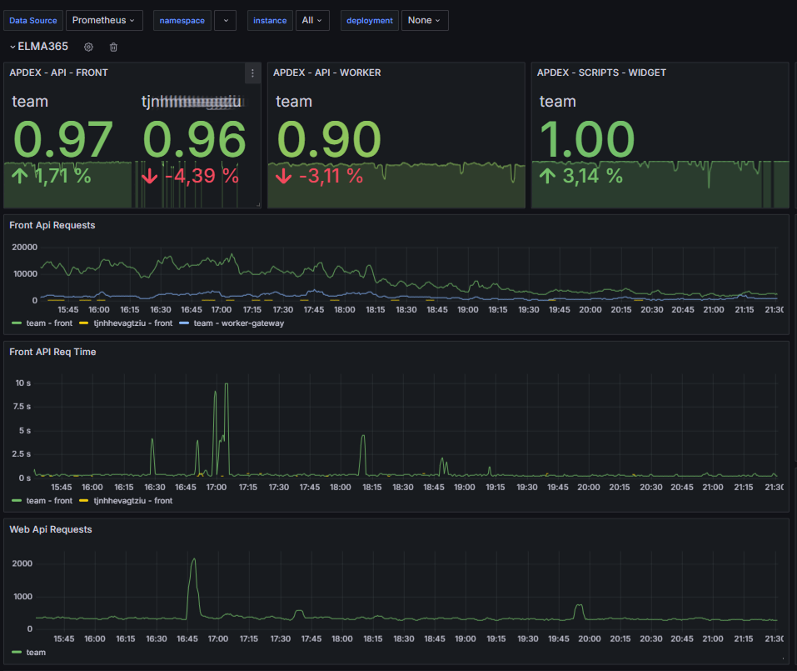797x671 pixels.
Task: Open the Prometheus data source dropdown
Action: pos(104,20)
